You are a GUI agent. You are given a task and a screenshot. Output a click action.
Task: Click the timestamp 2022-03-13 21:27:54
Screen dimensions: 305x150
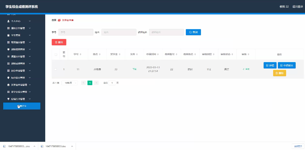153,69
